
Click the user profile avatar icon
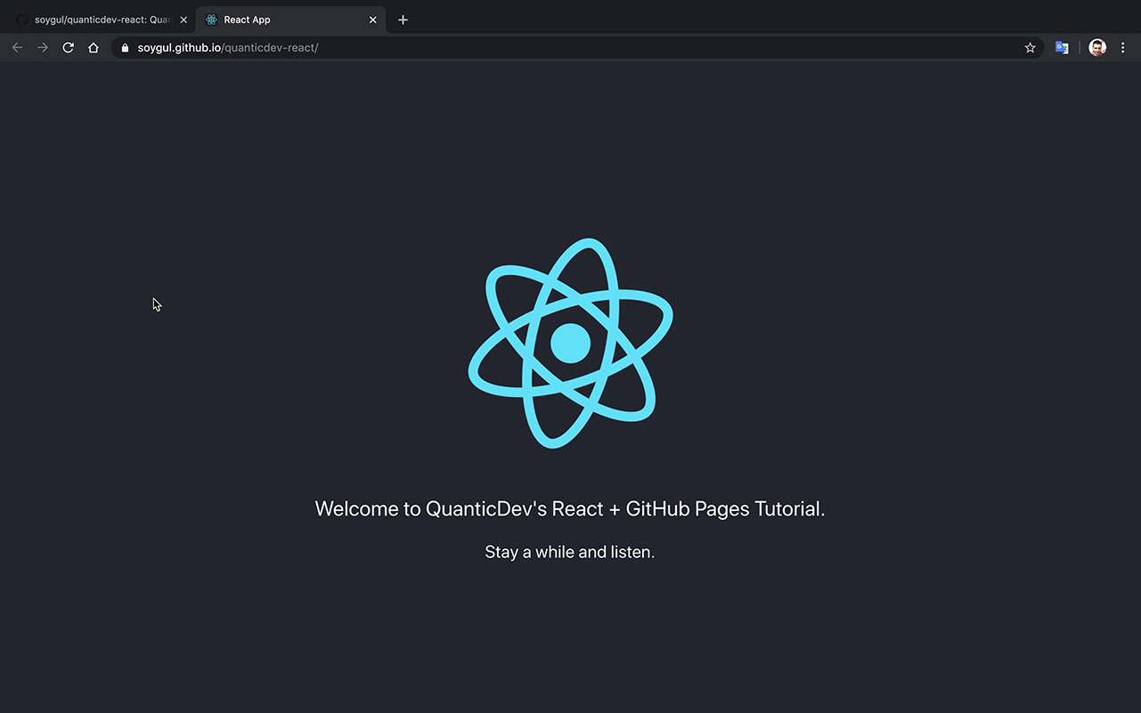point(1096,47)
